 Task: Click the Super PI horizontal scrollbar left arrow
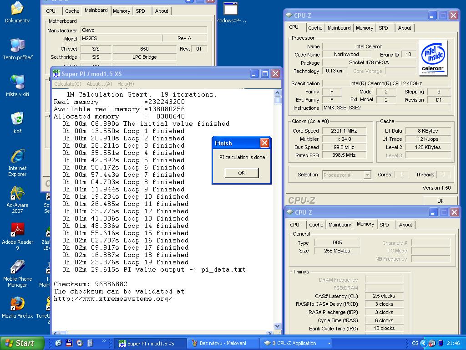click(x=55, y=333)
